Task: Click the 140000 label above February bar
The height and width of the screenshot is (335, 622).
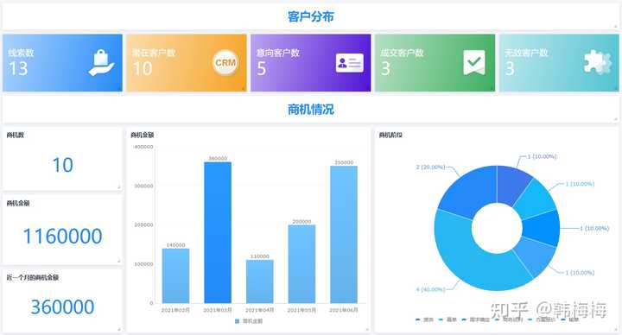Action: 175,245
